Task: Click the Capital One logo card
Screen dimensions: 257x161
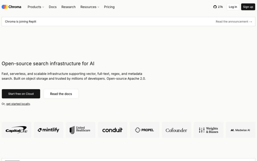Action: pos(16,130)
